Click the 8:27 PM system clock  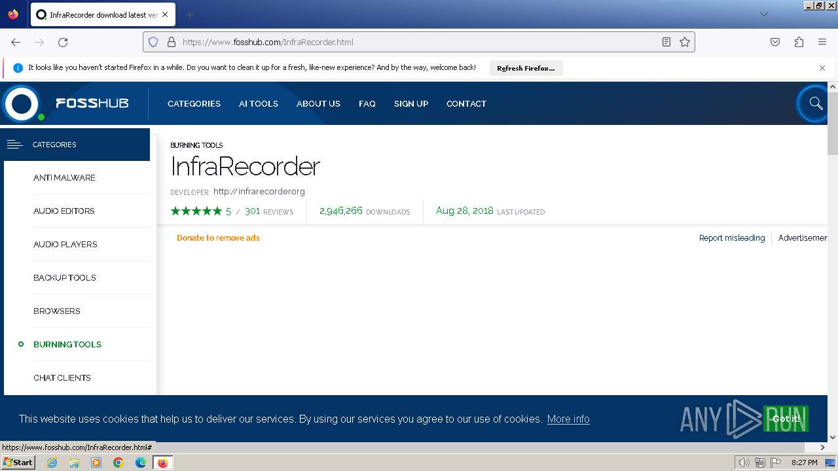(805, 462)
